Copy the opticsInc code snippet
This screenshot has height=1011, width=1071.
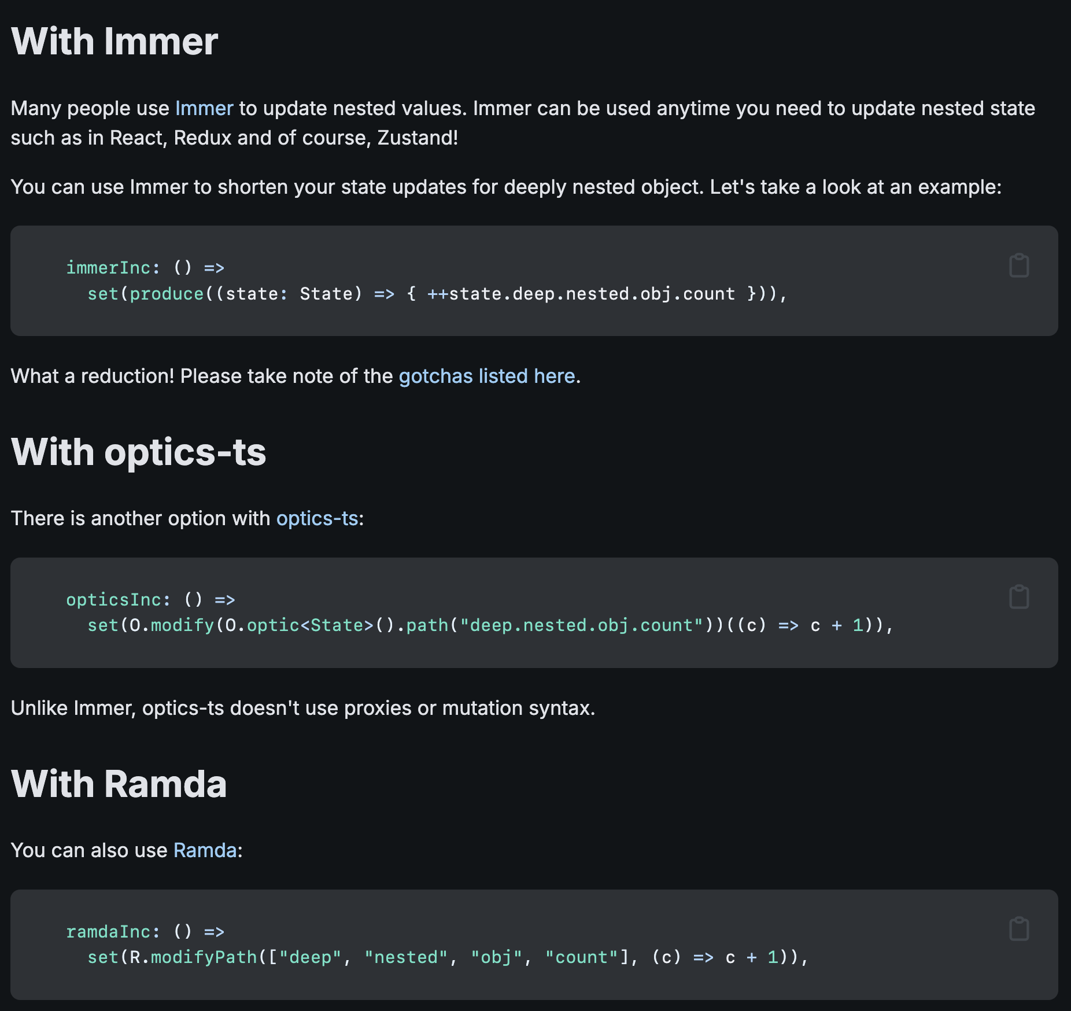(x=1019, y=597)
